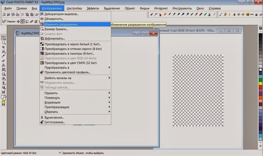The height and width of the screenshot is (156, 263).
Task: Click the circular mode button on property bar
Action: (23, 21)
